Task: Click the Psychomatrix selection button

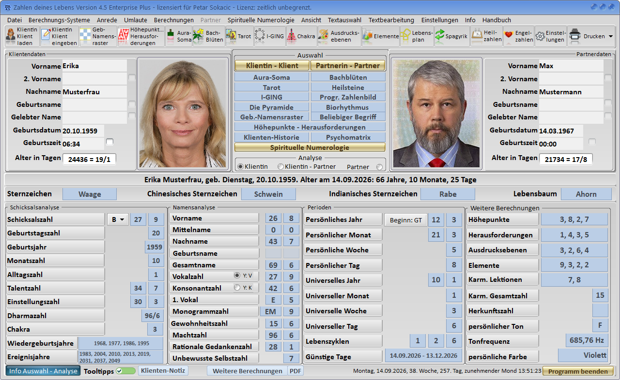Action: coord(348,137)
